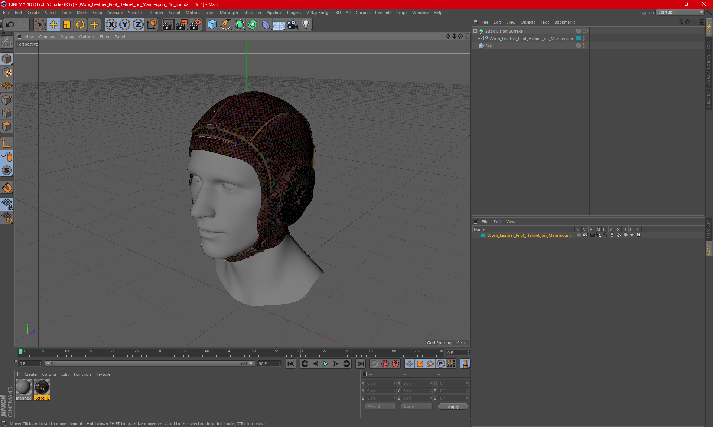
Task: Go to end of animation
Action: [360, 364]
